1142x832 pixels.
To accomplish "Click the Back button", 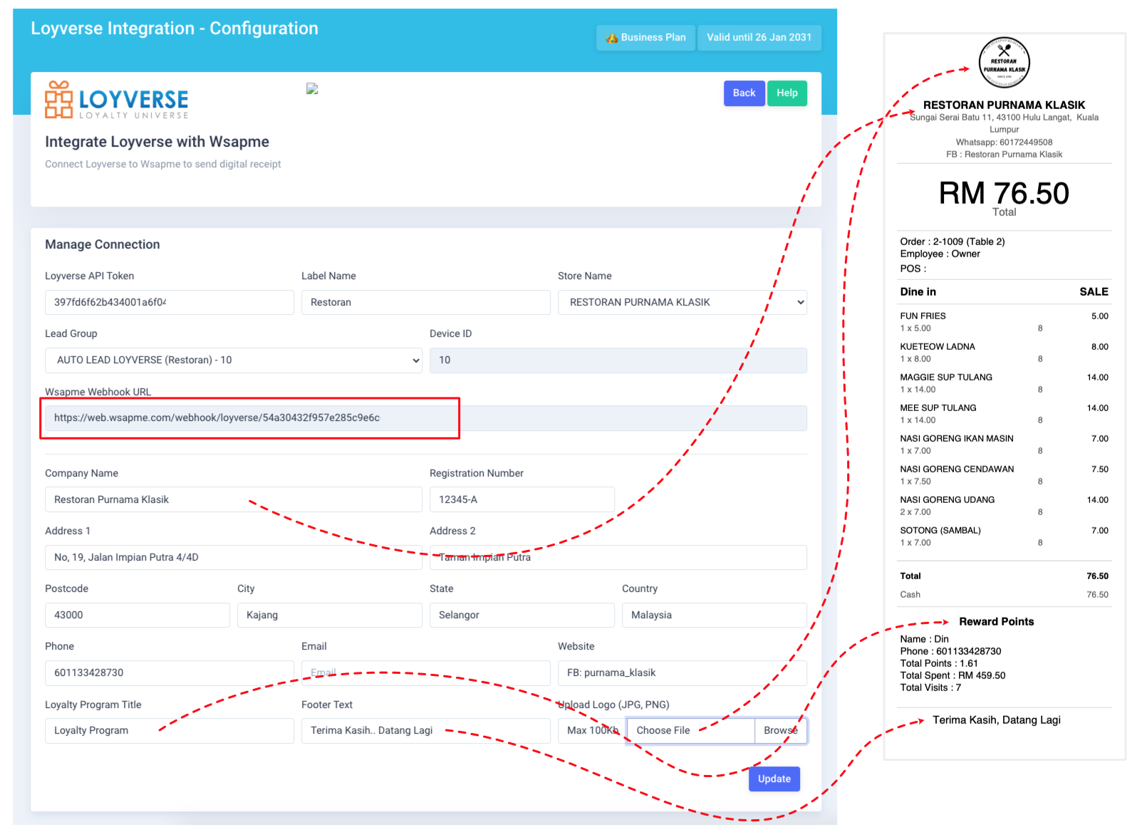I will (744, 93).
